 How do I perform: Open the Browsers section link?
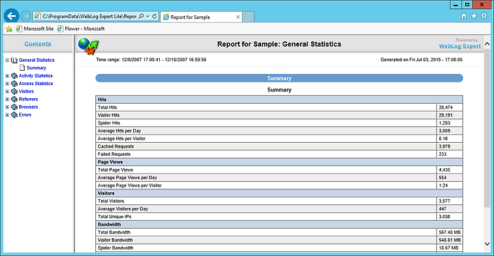pos(28,107)
